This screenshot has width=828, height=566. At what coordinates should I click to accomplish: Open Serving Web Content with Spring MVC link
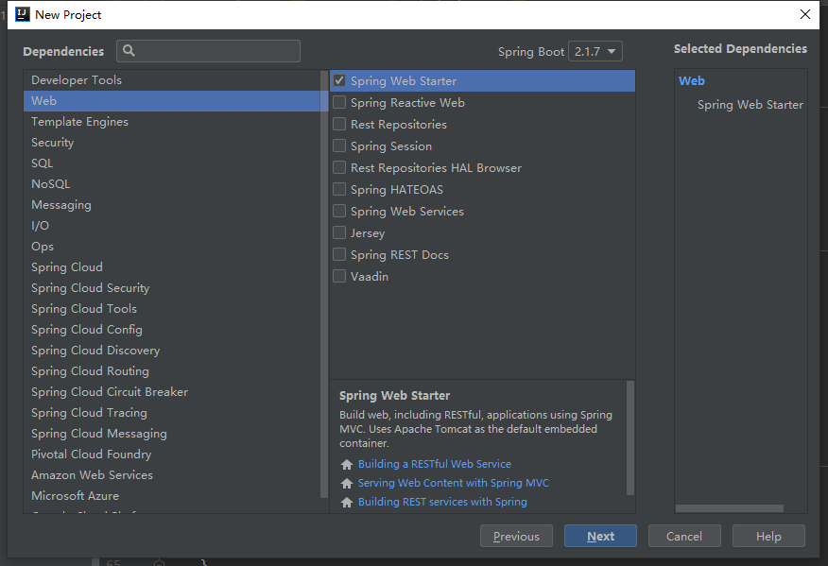click(454, 483)
